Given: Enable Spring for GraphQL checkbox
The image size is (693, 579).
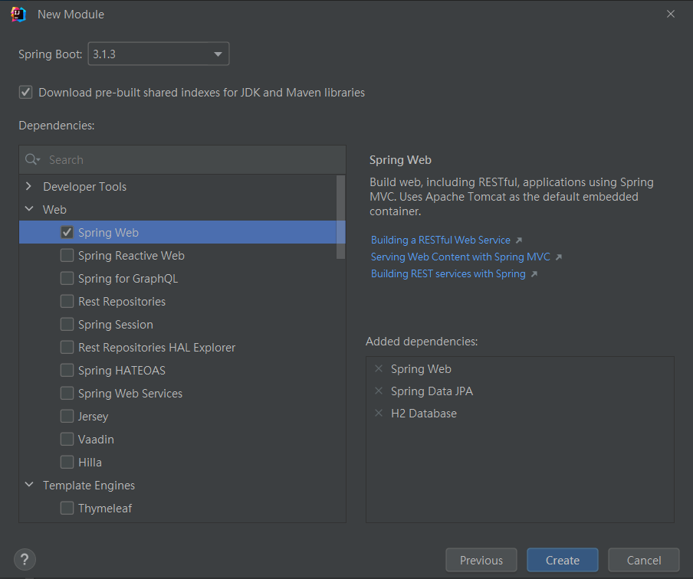Looking at the screenshot, I should click(x=67, y=278).
